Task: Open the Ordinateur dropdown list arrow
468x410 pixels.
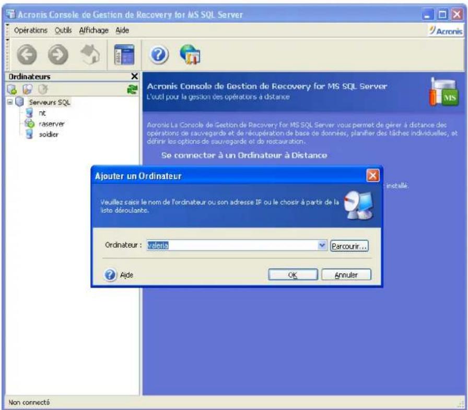Action: pyautogui.click(x=322, y=245)
